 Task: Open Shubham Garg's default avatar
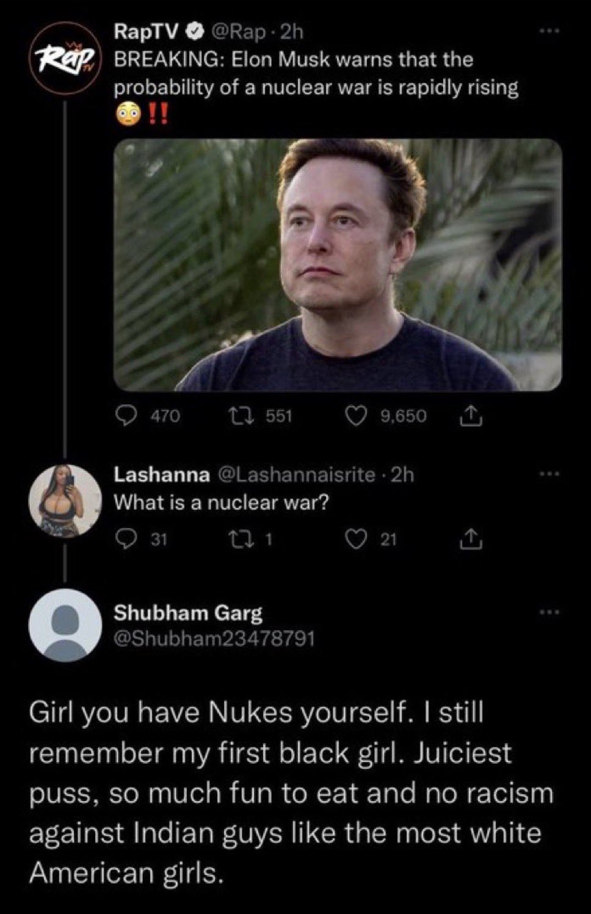coord(65,626)
